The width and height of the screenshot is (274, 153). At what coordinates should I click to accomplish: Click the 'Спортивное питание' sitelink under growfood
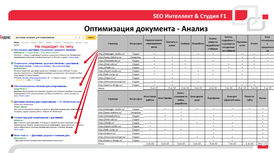point(22,66)
